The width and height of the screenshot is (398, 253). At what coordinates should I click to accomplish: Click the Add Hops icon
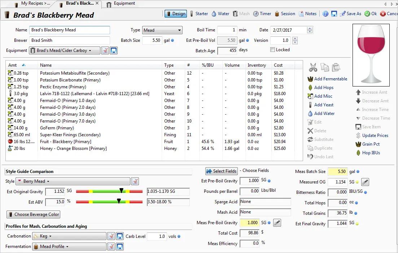(x=310, y=88)
